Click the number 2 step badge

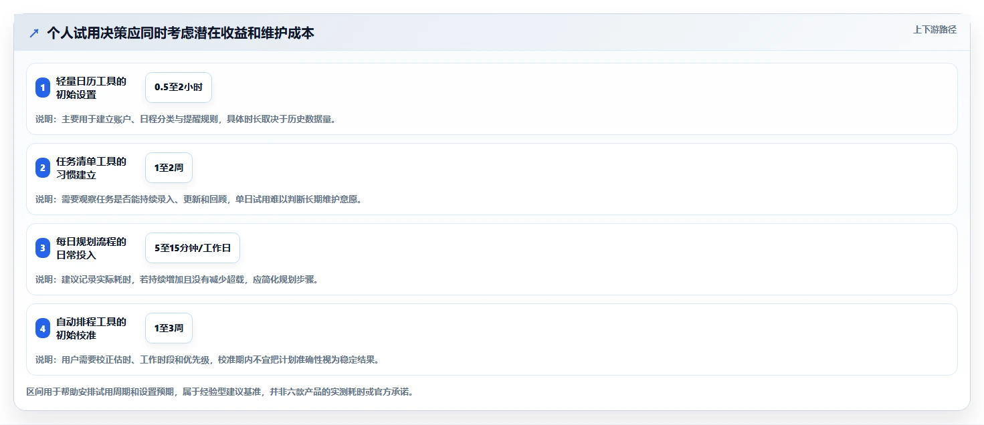(x=43, y=168)
